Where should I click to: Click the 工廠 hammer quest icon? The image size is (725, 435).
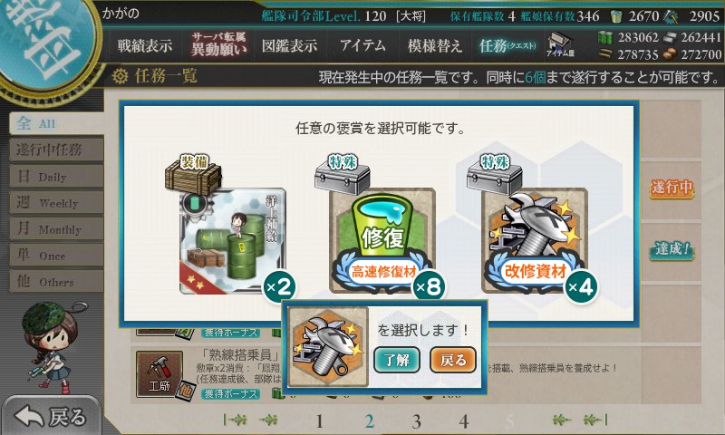click(159, 374)
